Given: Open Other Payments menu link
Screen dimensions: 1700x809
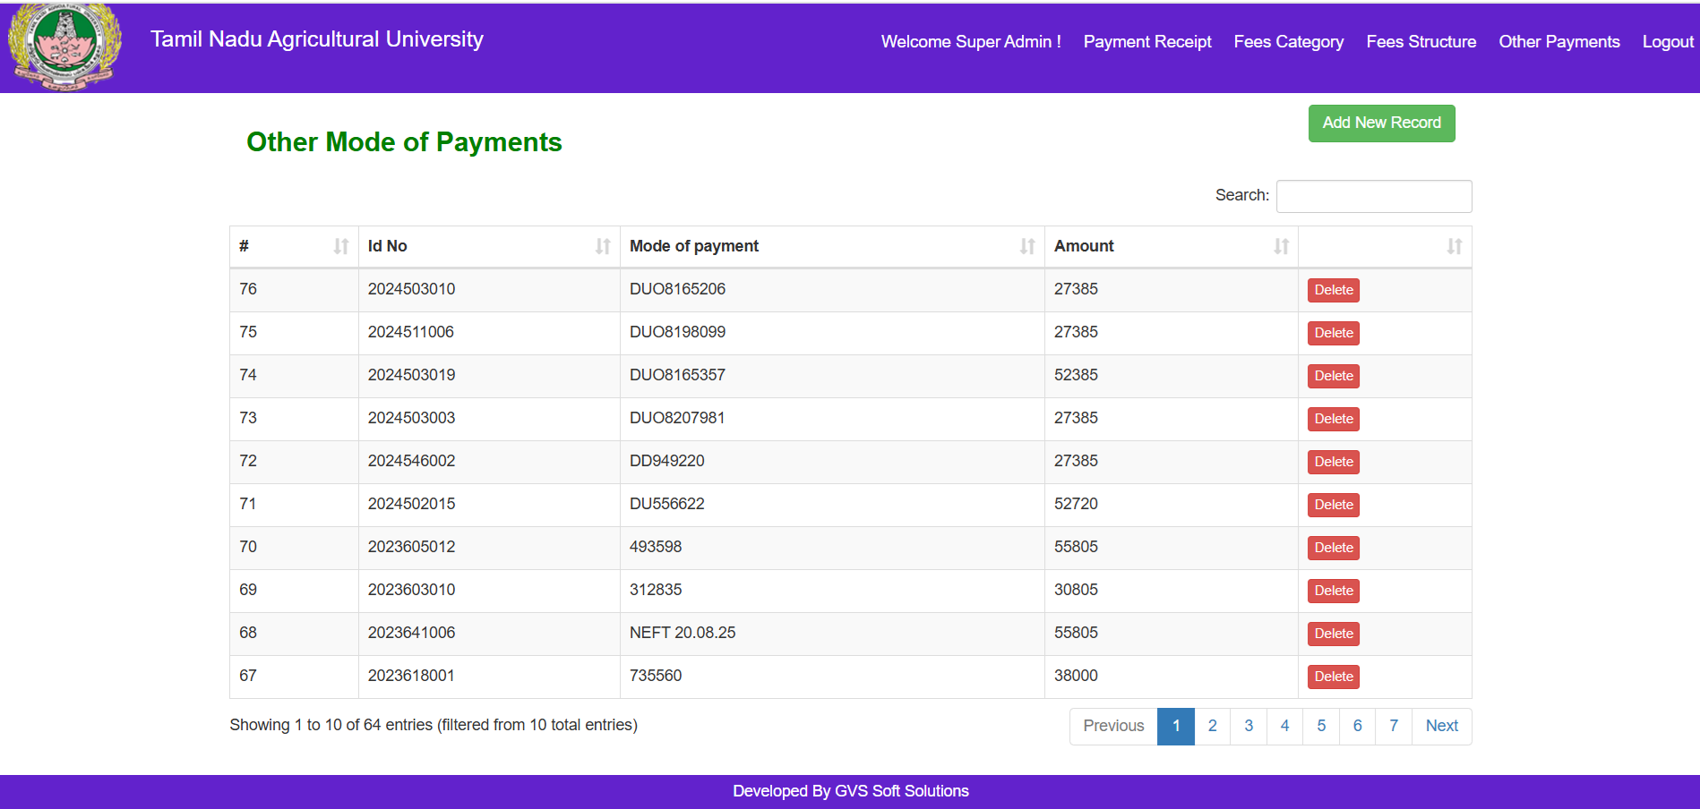Looking at the screenshot, I should click(1558, 42).
